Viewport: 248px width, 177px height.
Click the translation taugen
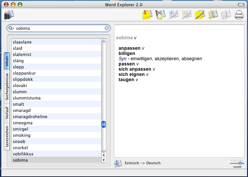coord(126,80)
